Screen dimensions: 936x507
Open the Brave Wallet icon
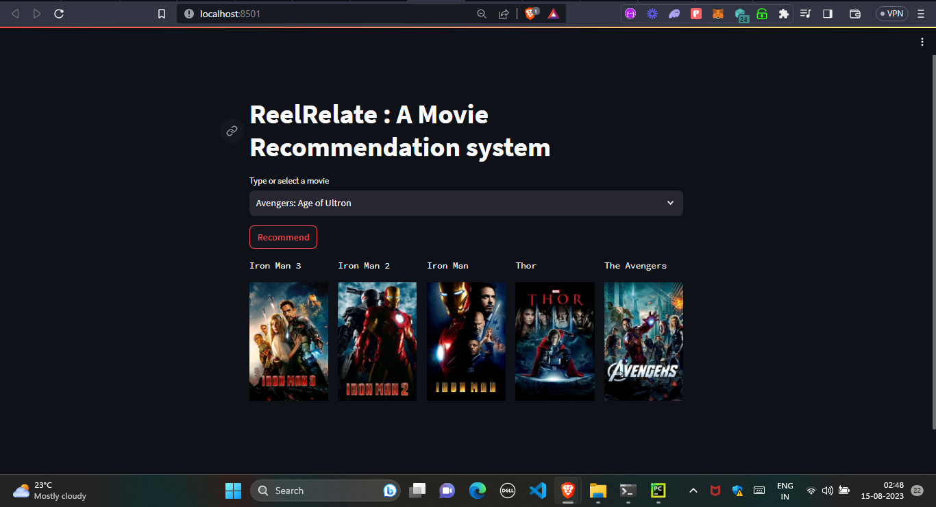point(855,13)
